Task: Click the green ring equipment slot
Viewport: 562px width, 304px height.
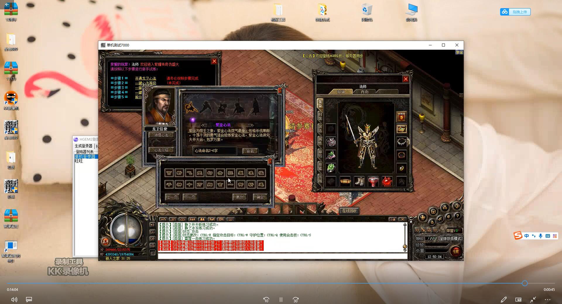Action: (x=331, y=168)
